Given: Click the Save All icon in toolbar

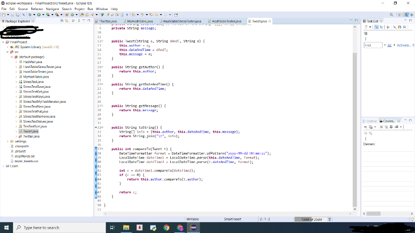Looking at the screenshot, I should pyautogui.click(x=17, y=15).
